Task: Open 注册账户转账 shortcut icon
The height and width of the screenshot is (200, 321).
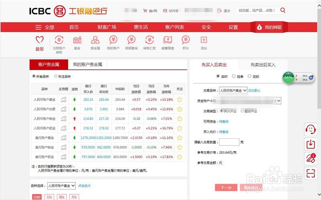Action: (59, 40)
